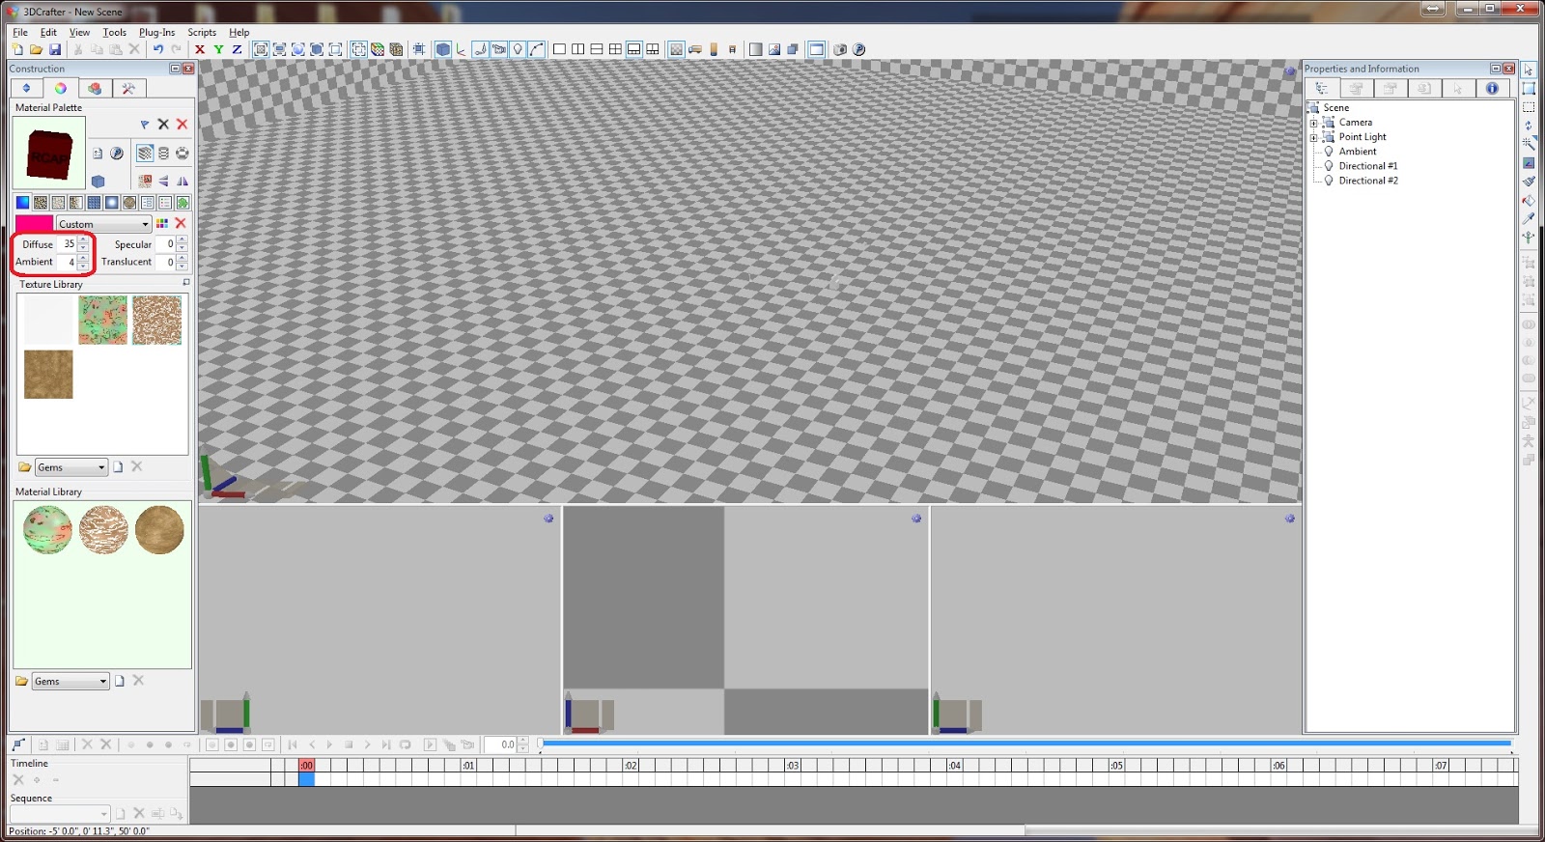Select the brown gold sphere material
1545x842 pixels.
coord(159,530)
